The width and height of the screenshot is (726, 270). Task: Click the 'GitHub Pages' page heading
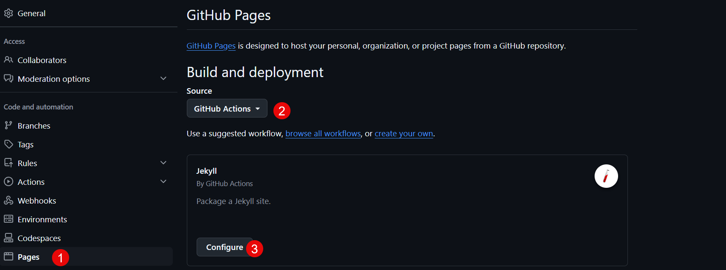(x=229, y=15)
